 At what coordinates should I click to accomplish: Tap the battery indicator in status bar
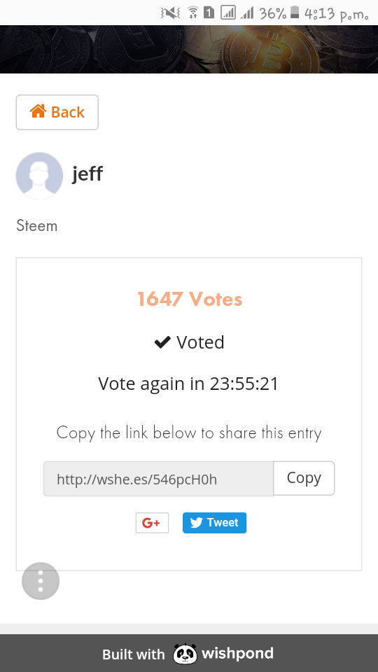point(295,13)
